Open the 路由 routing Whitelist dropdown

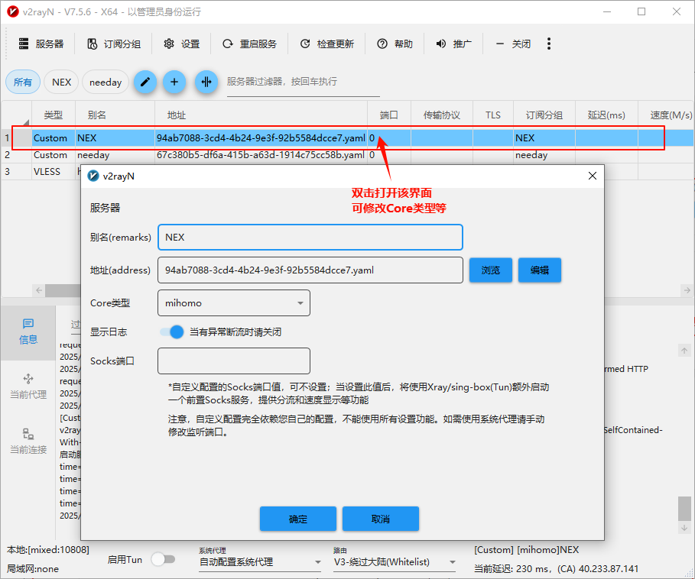point(395,562)
